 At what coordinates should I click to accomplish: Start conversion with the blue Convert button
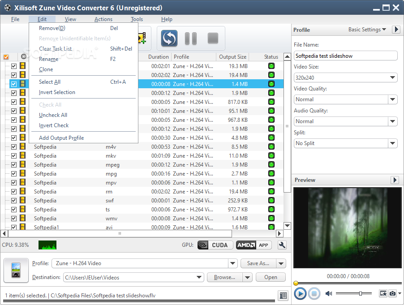[169, 39]
